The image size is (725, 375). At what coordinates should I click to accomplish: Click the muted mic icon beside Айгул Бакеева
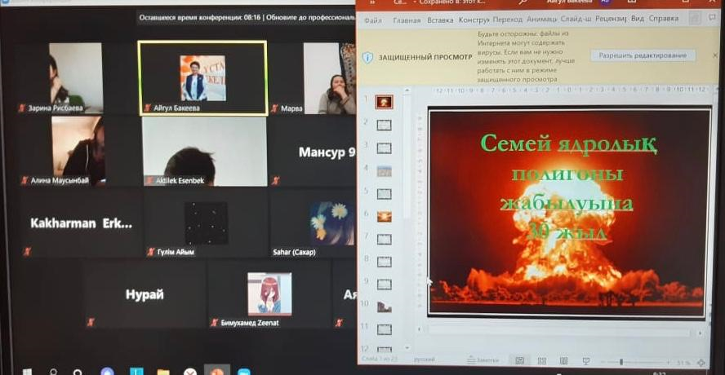click(x=148, y=108)
